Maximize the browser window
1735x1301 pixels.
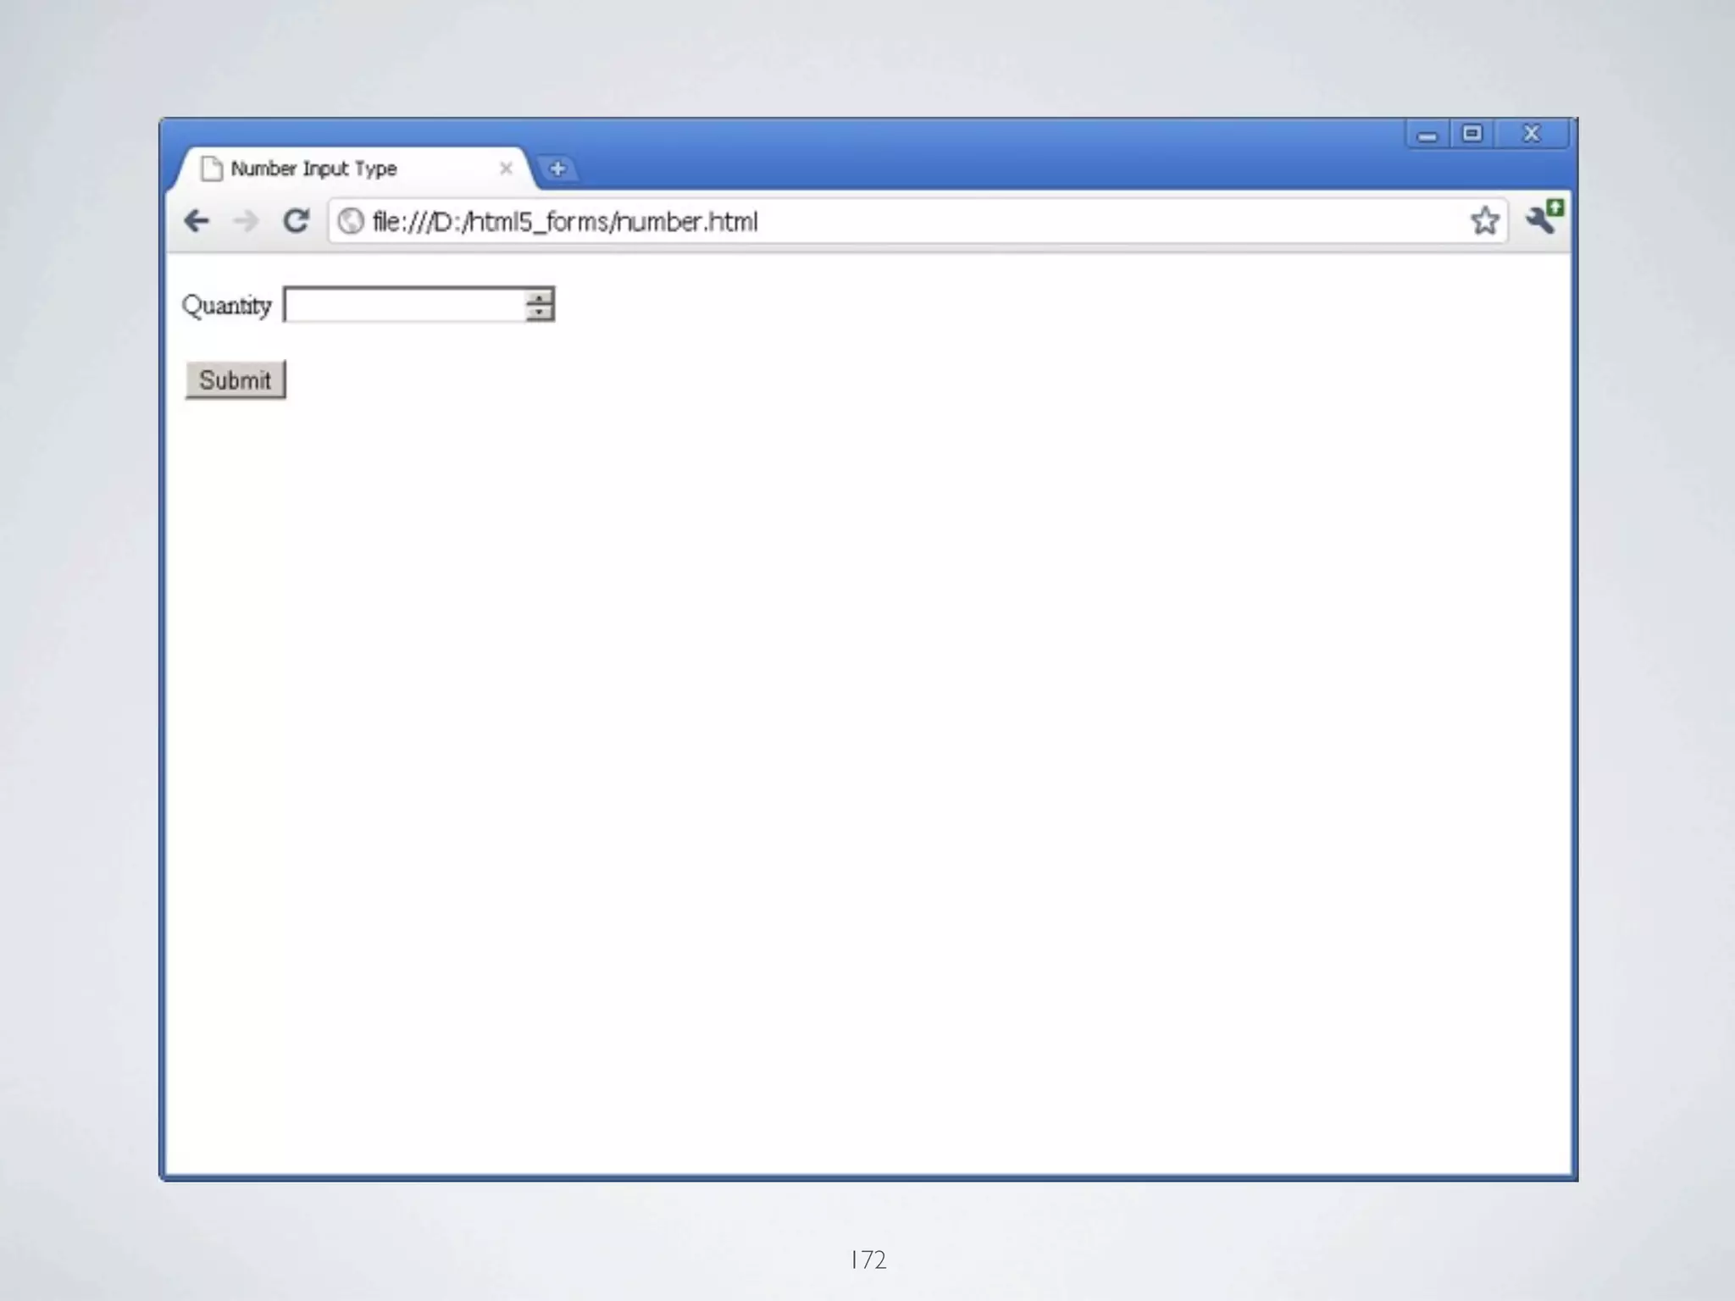coord(1472,134)
